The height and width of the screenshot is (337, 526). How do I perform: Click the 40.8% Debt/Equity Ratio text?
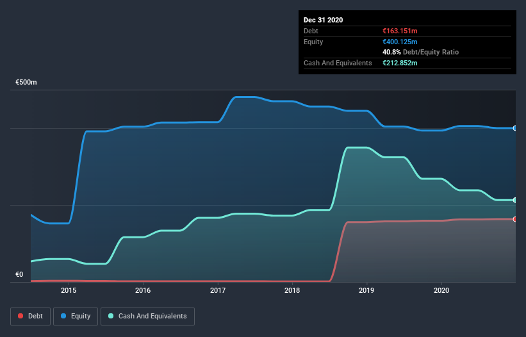point(421,52)
